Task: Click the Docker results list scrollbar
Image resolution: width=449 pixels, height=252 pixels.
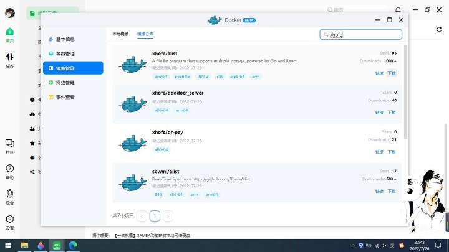Action: [405, 91]
